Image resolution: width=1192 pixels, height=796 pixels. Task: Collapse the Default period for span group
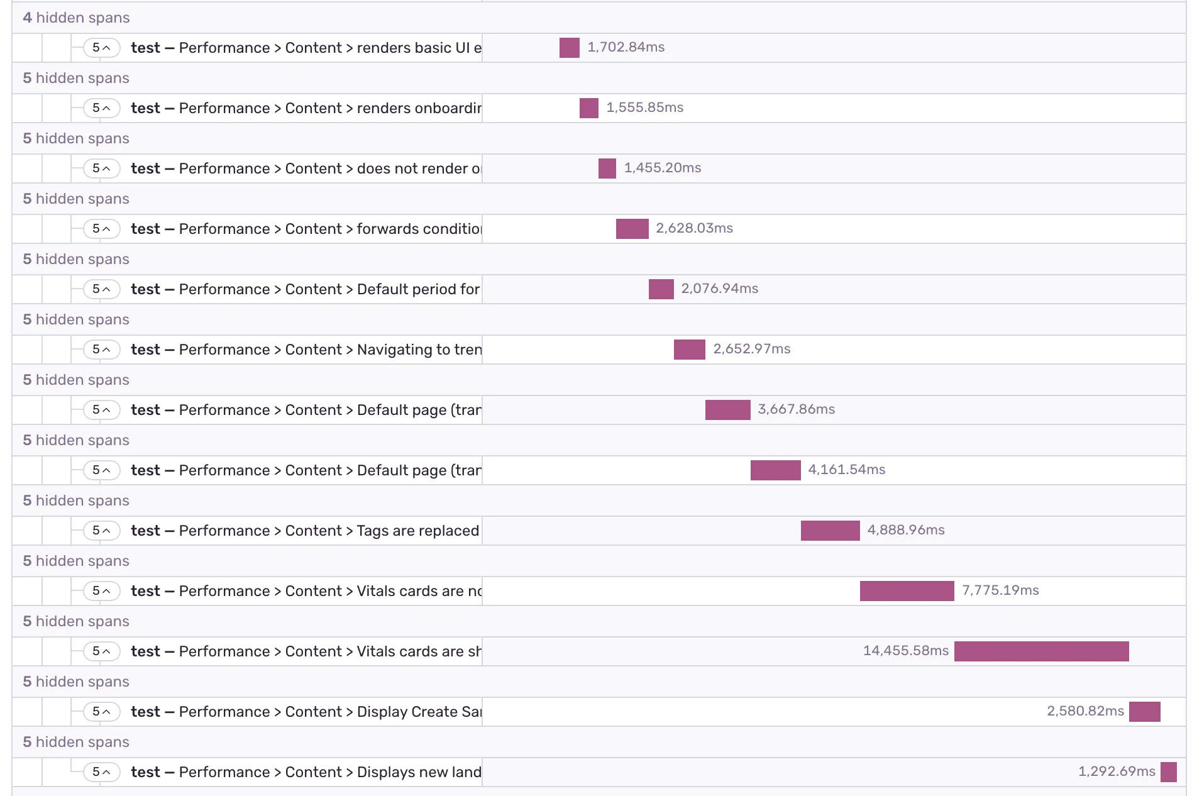tap(100, 289)
